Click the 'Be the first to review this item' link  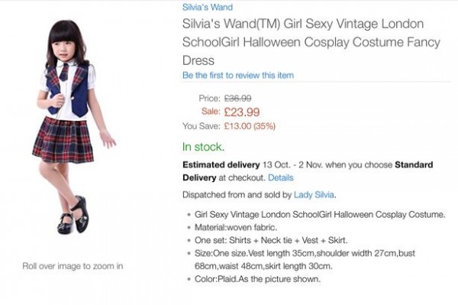237,76
